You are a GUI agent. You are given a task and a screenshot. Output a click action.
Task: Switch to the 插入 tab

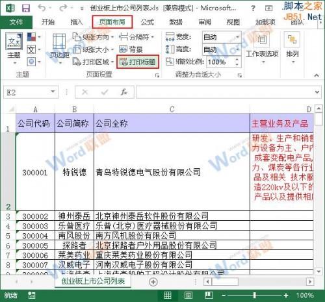coord(77,22)
